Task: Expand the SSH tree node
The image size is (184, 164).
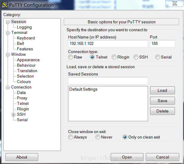Action: [14, 115]
